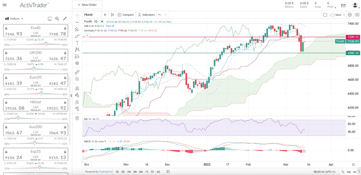Toggle the percent scale
This screenshot has width=361, height=175.
click(343, 172)
